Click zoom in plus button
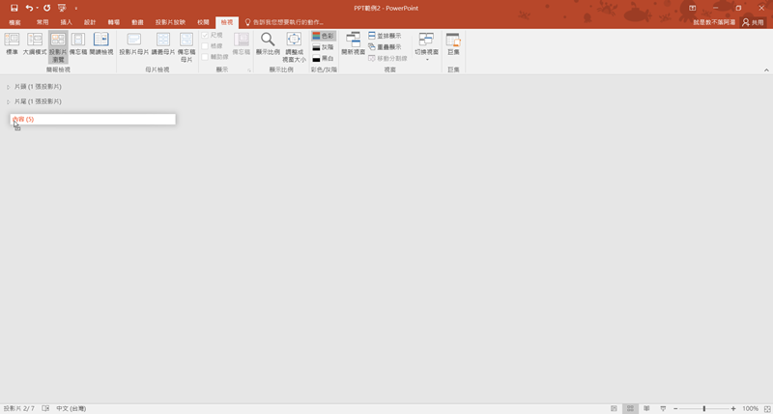 click(x=733, y=408)
